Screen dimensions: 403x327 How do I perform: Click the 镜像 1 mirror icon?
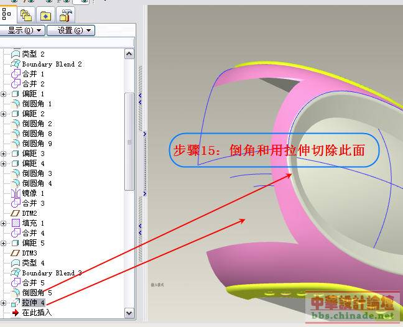[16, 193]
